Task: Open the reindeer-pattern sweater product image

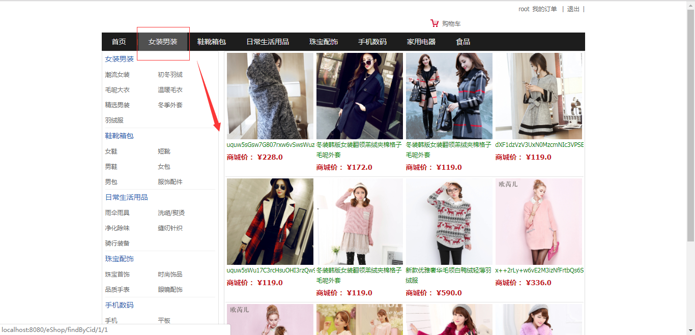Action: (449, 222)
